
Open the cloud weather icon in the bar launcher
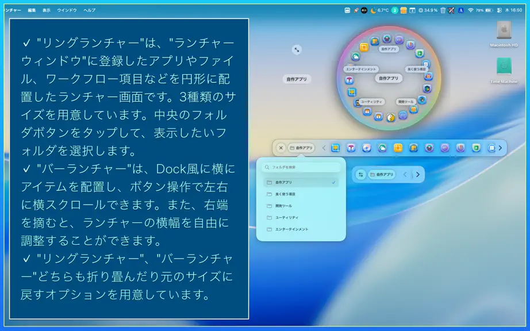[382, 148]
